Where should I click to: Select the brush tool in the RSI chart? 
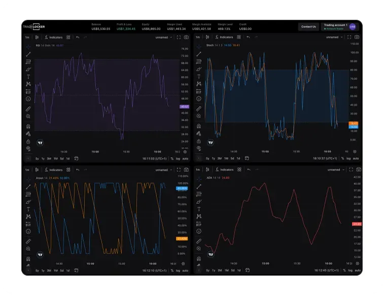tap(28, 69)
